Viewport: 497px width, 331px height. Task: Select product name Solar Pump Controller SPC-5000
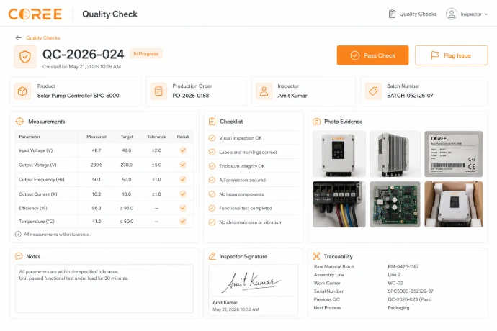(78, 96)
